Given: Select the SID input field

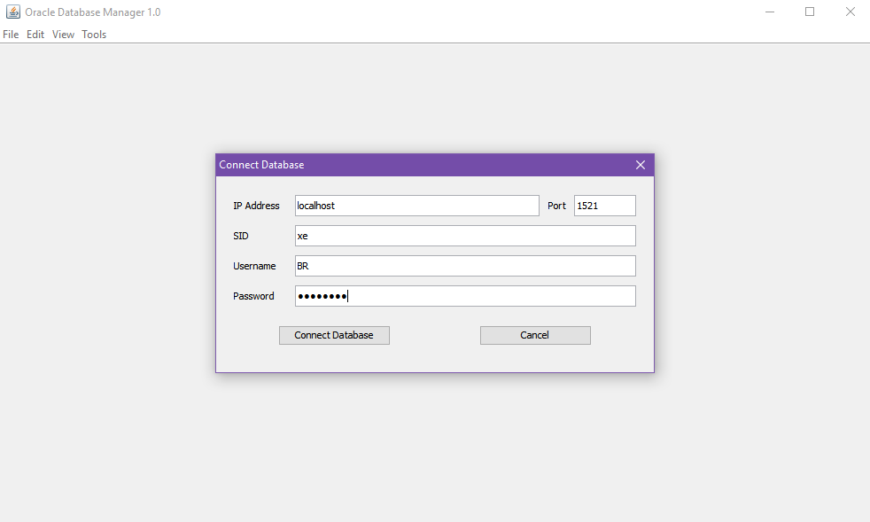Looking at the screenshot, I should [x=465, y=236].
